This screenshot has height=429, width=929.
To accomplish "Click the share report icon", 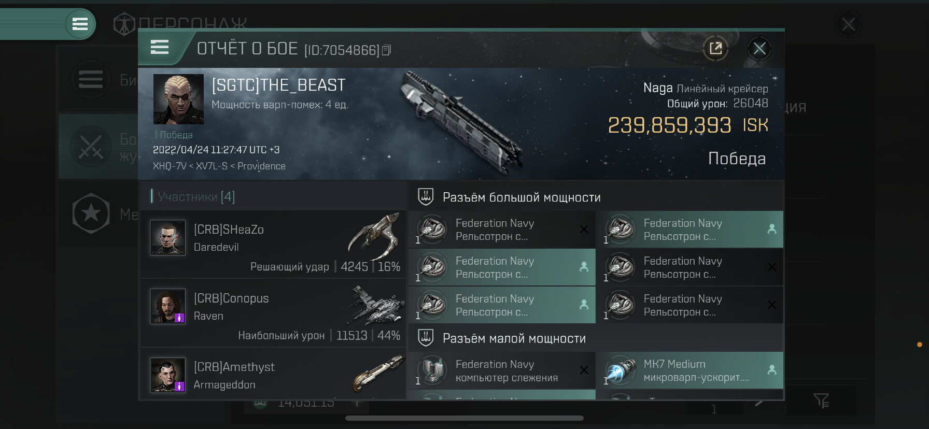I will click(715, 49).
